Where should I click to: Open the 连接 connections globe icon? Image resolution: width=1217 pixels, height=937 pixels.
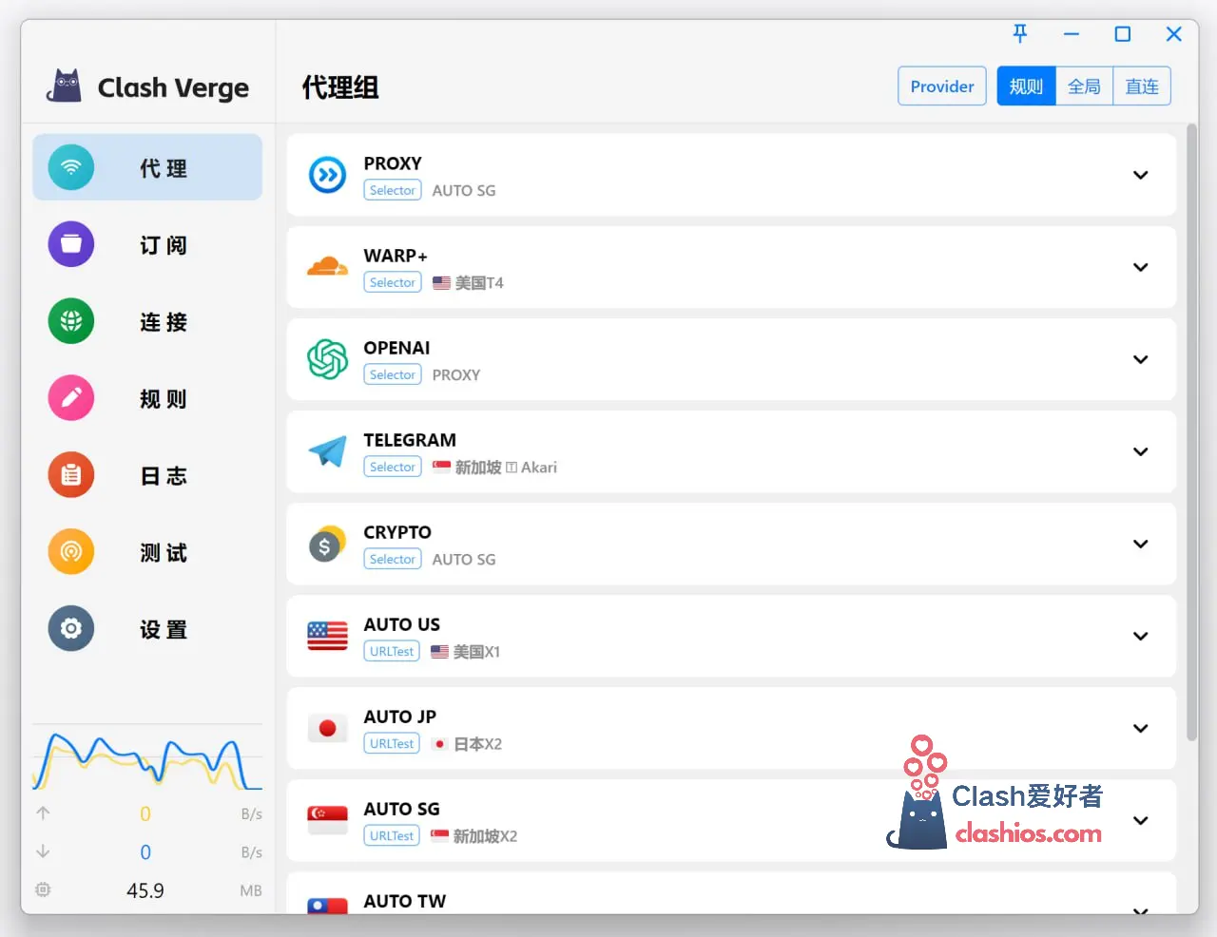(x=71, y=321)
